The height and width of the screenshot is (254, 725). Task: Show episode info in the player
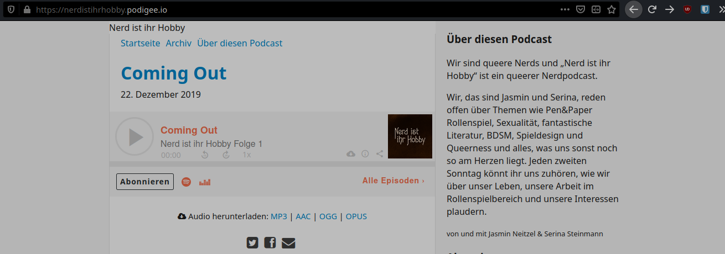tap(365, 154)
